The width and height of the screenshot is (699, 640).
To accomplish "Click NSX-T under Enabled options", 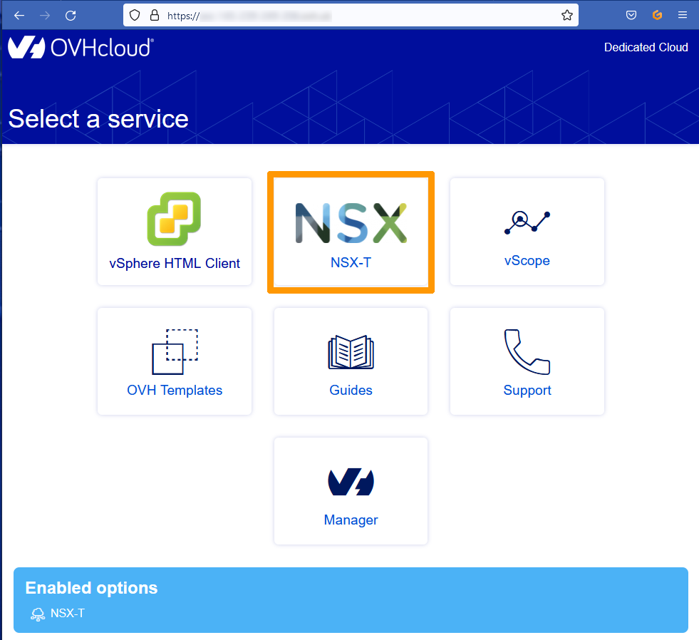I will point(67,613).
